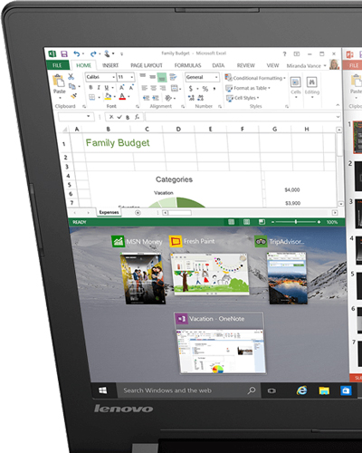Click the Redo arrow in Excel
This screenshot has height=453, width=362.
click(x=93, y=54)
